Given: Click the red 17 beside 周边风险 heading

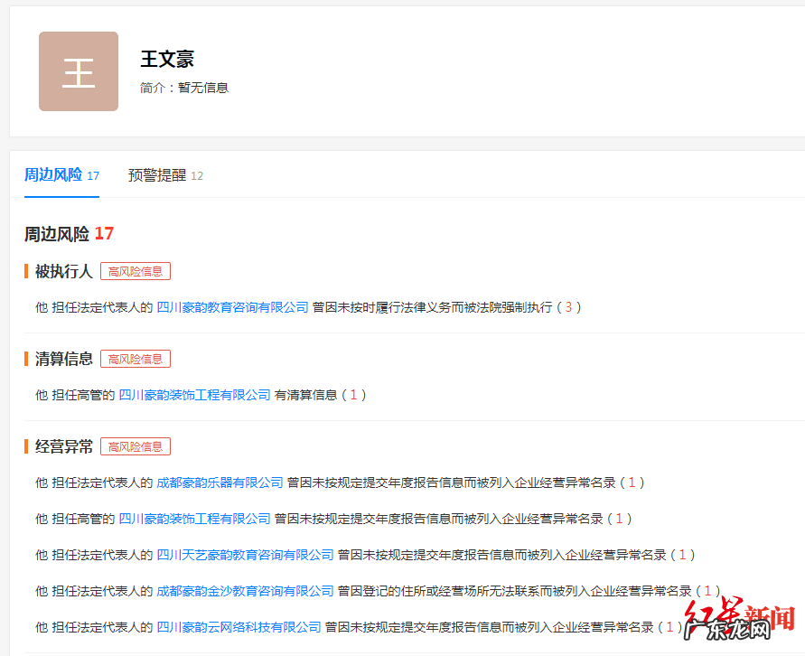Looking at the screenshot, I should [x=103, y=232].
